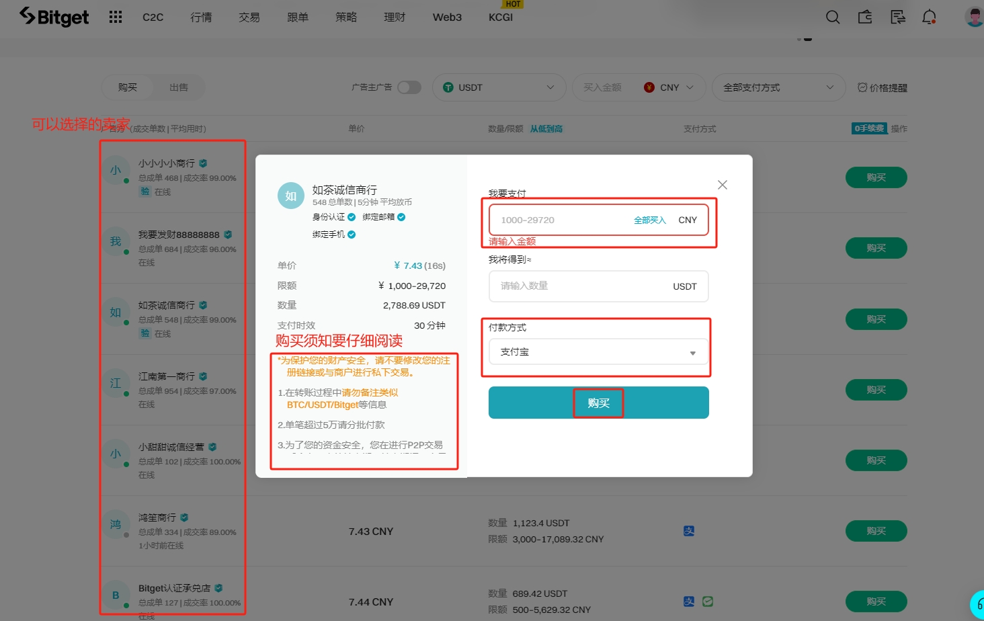Screen dimensions: 984x621
Task: Click the 价格提醒 price alert icon
Action: pos(862,87)
